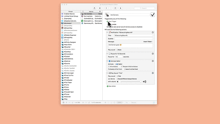Click the clock history toolbar button
The height and width of the screenshot is (124, 220).
pos(115,8)
